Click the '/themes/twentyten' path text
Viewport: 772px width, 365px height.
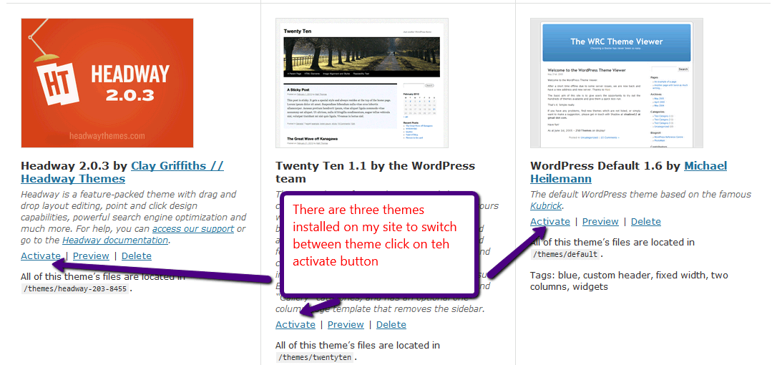pyautogui.click(x=314, y=357)
